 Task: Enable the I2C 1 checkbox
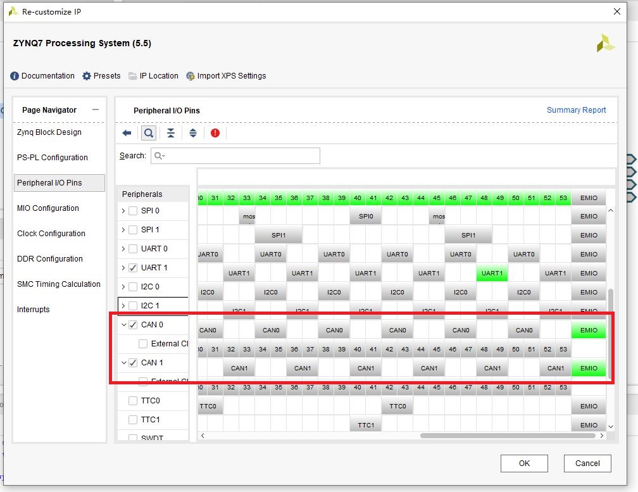(x=133, y=306)
